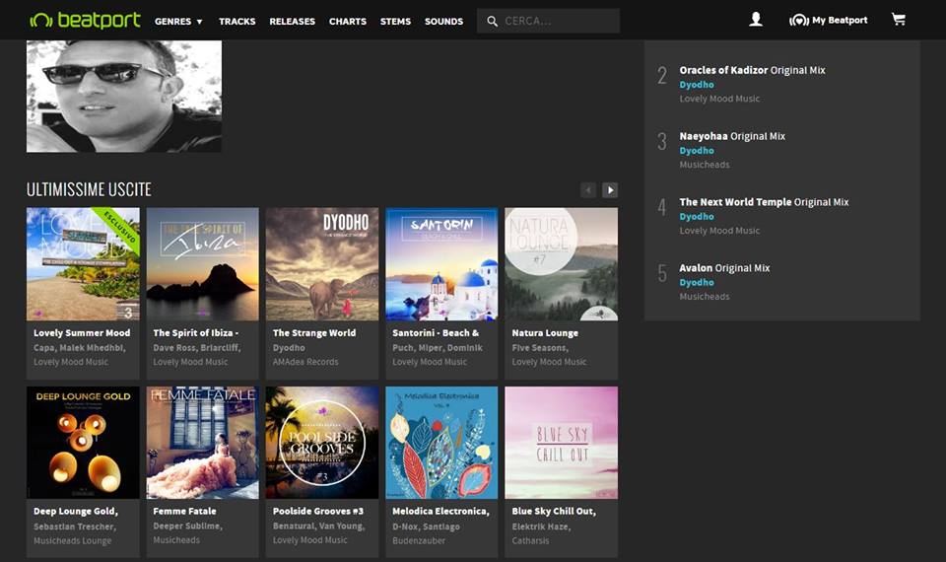
Task: Open The Strange World release title
Action: (x=313, y=332)
